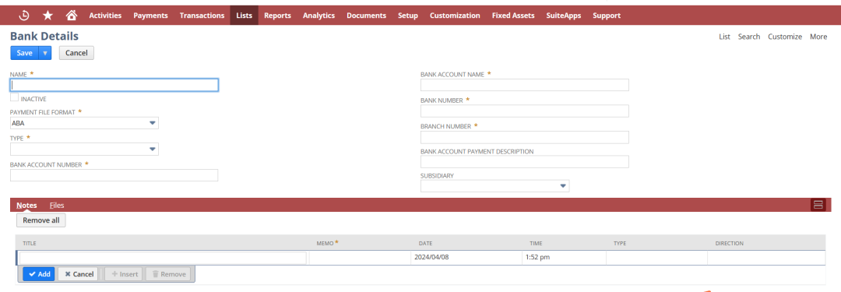The height and width of the screenshot is (292, 841).
Task: Save the bank details record
Action: [25, 53]
